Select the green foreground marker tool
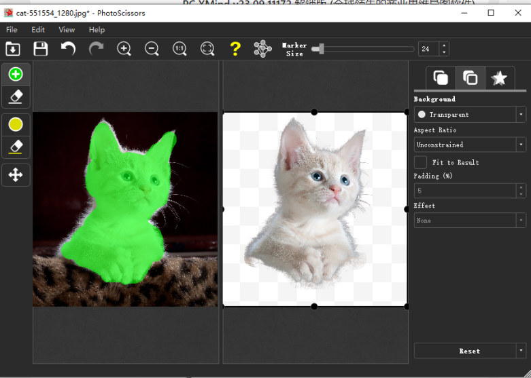 tap(16, 75)
